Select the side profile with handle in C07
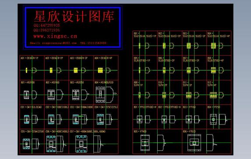Screen dimensions: 251x159 (x=98, y=144)
